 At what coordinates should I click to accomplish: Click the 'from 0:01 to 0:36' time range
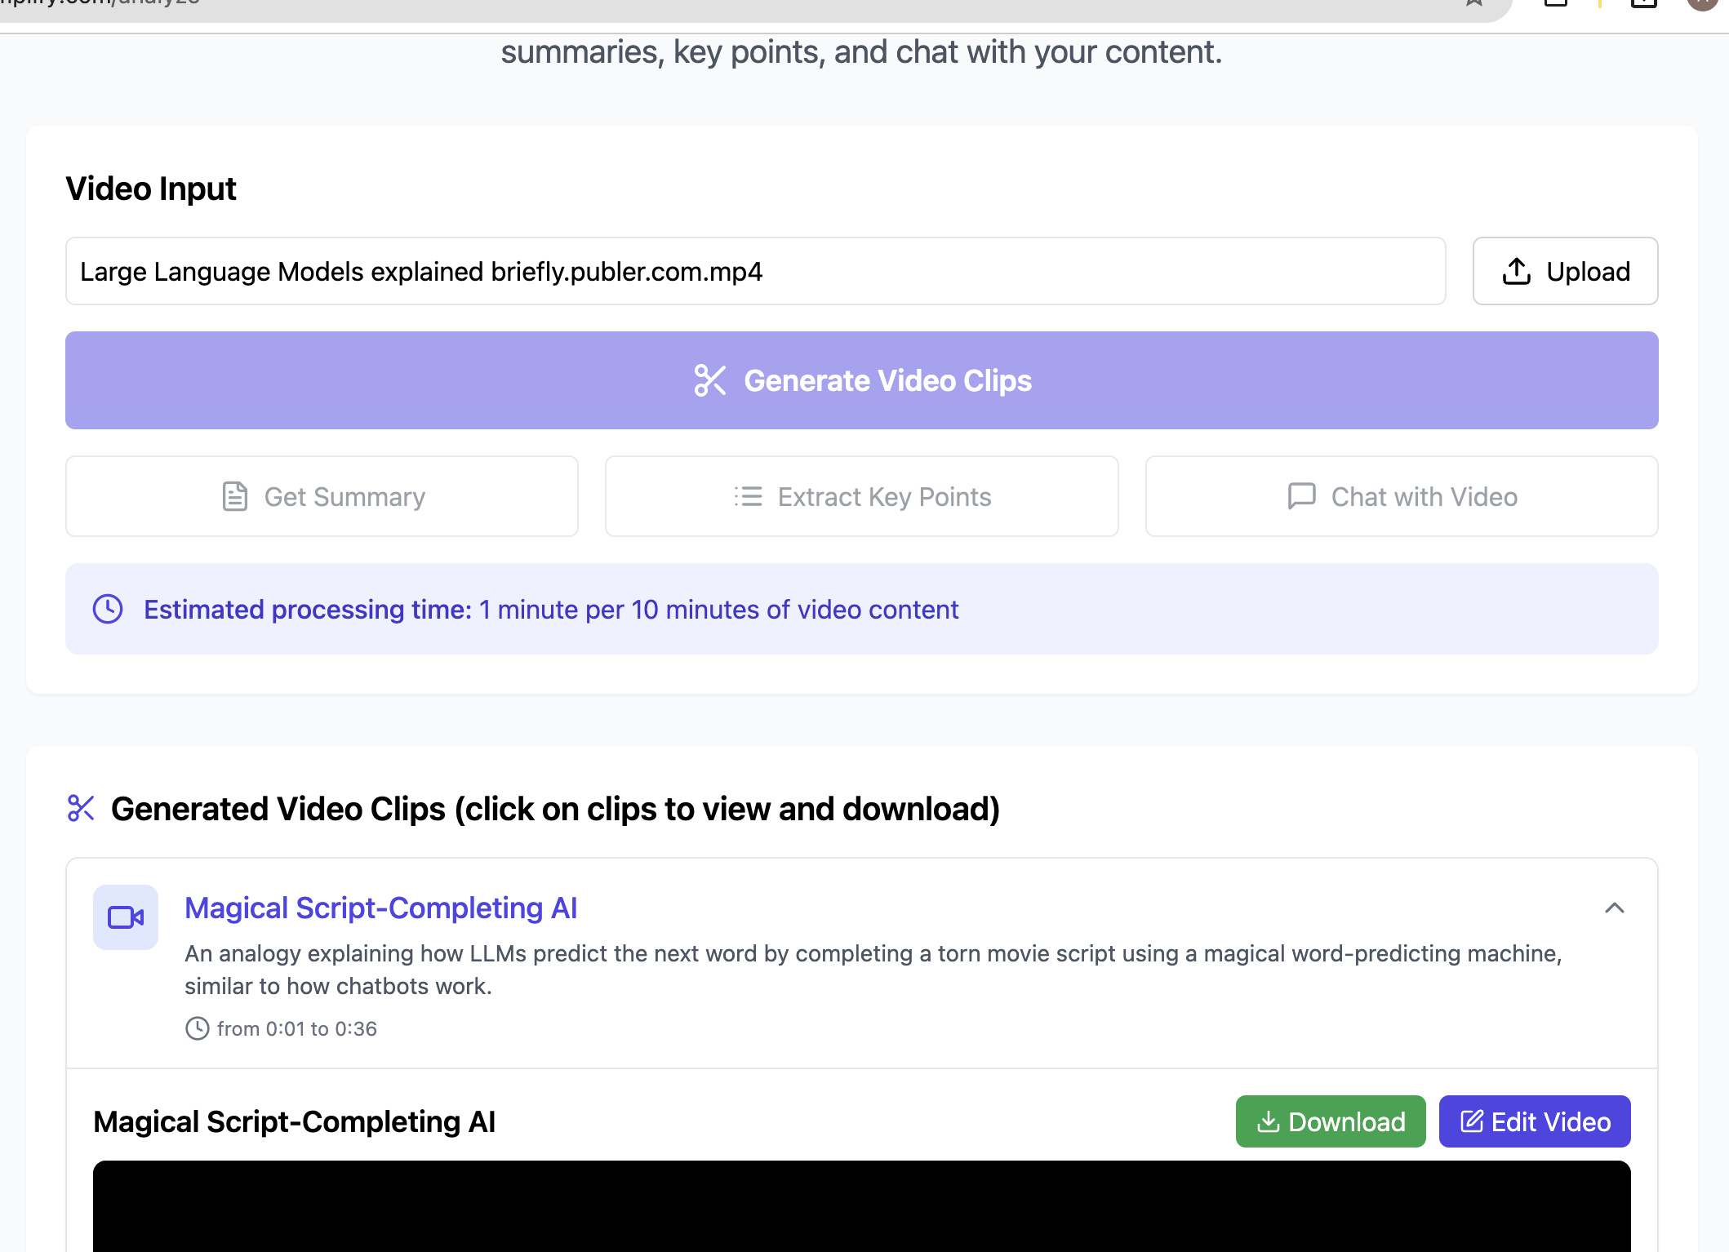coord(296,1028)
